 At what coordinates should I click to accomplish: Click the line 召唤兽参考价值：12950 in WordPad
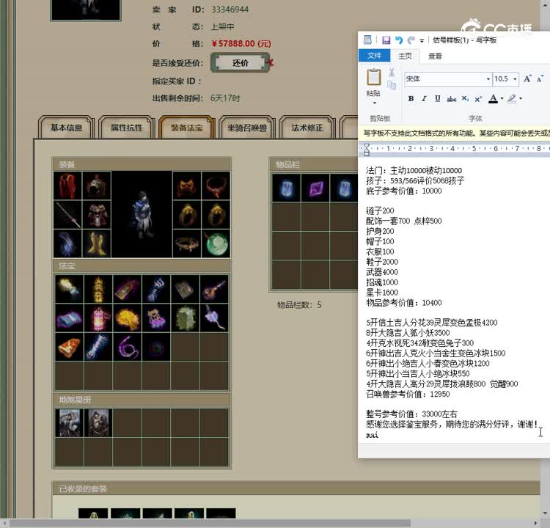tap(408, 394)
